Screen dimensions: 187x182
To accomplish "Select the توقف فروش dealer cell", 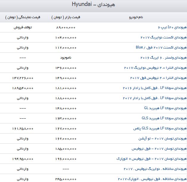I will [x=23, y=27].
